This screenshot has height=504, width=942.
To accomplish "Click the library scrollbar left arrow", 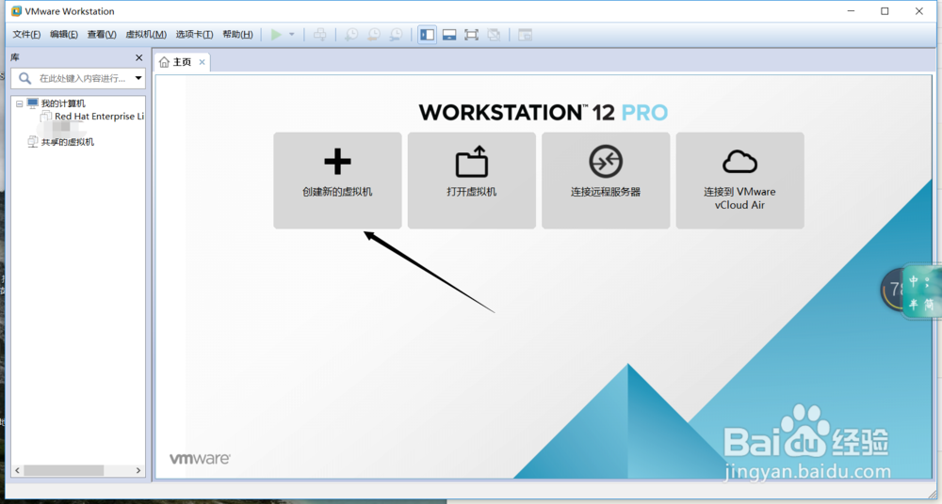I will pos(17,470).
